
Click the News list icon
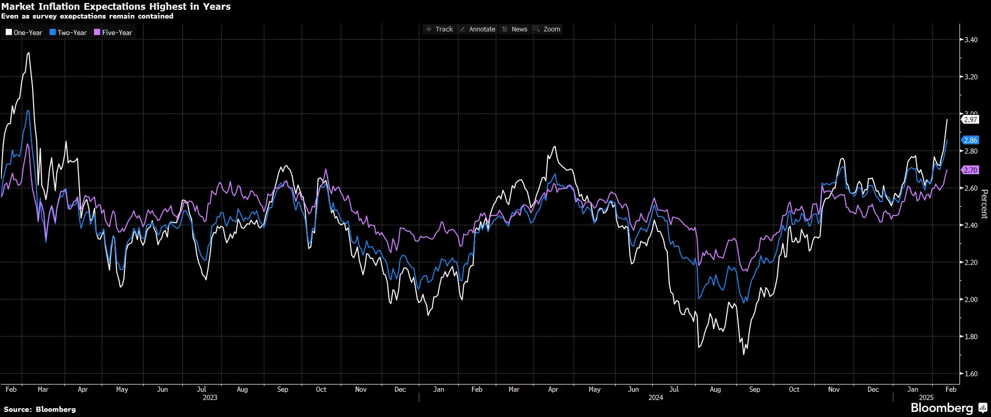coord(505,29)
